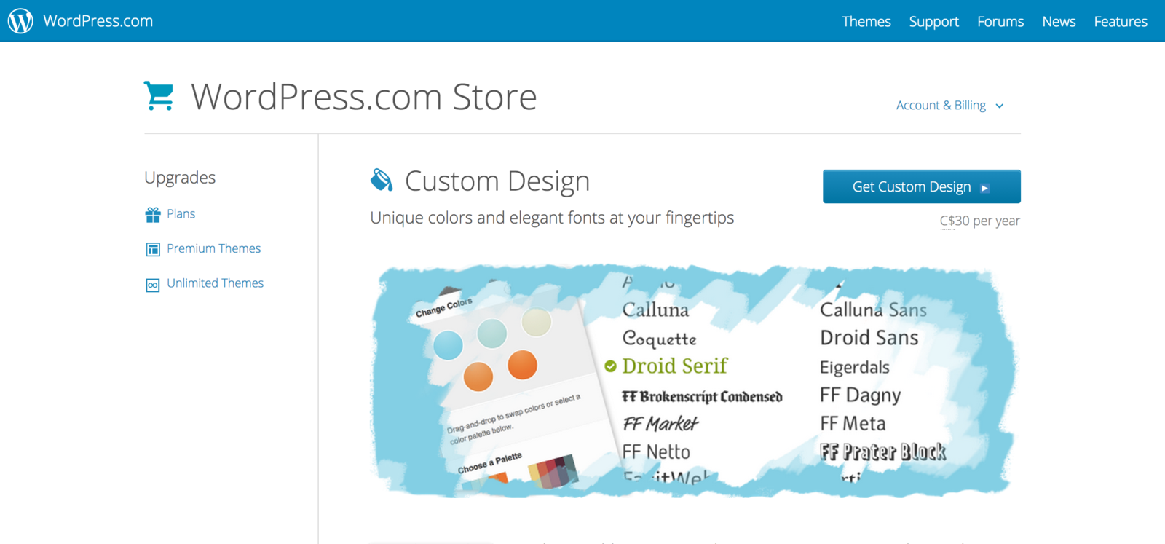
Task: Open the Plans upgrade link
Action: point(181,213)
